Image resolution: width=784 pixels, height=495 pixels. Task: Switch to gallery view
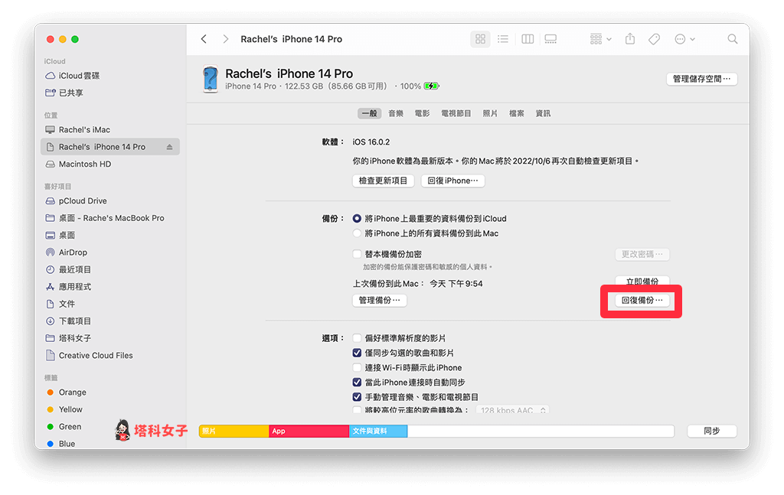(x=550, y=39)
